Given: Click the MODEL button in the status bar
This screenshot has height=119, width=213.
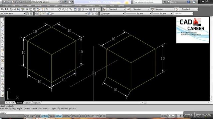Looking at the screenshot, I should click(x=164, y=116).
